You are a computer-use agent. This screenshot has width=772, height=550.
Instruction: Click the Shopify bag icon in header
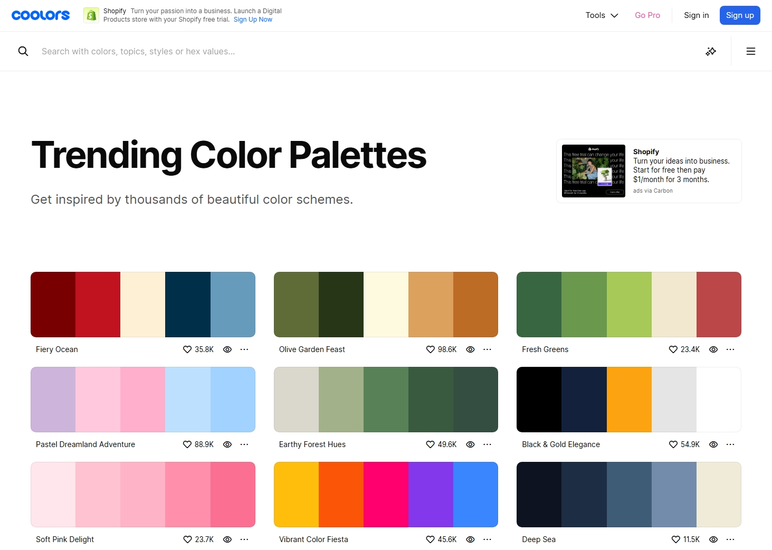[91, 15]
